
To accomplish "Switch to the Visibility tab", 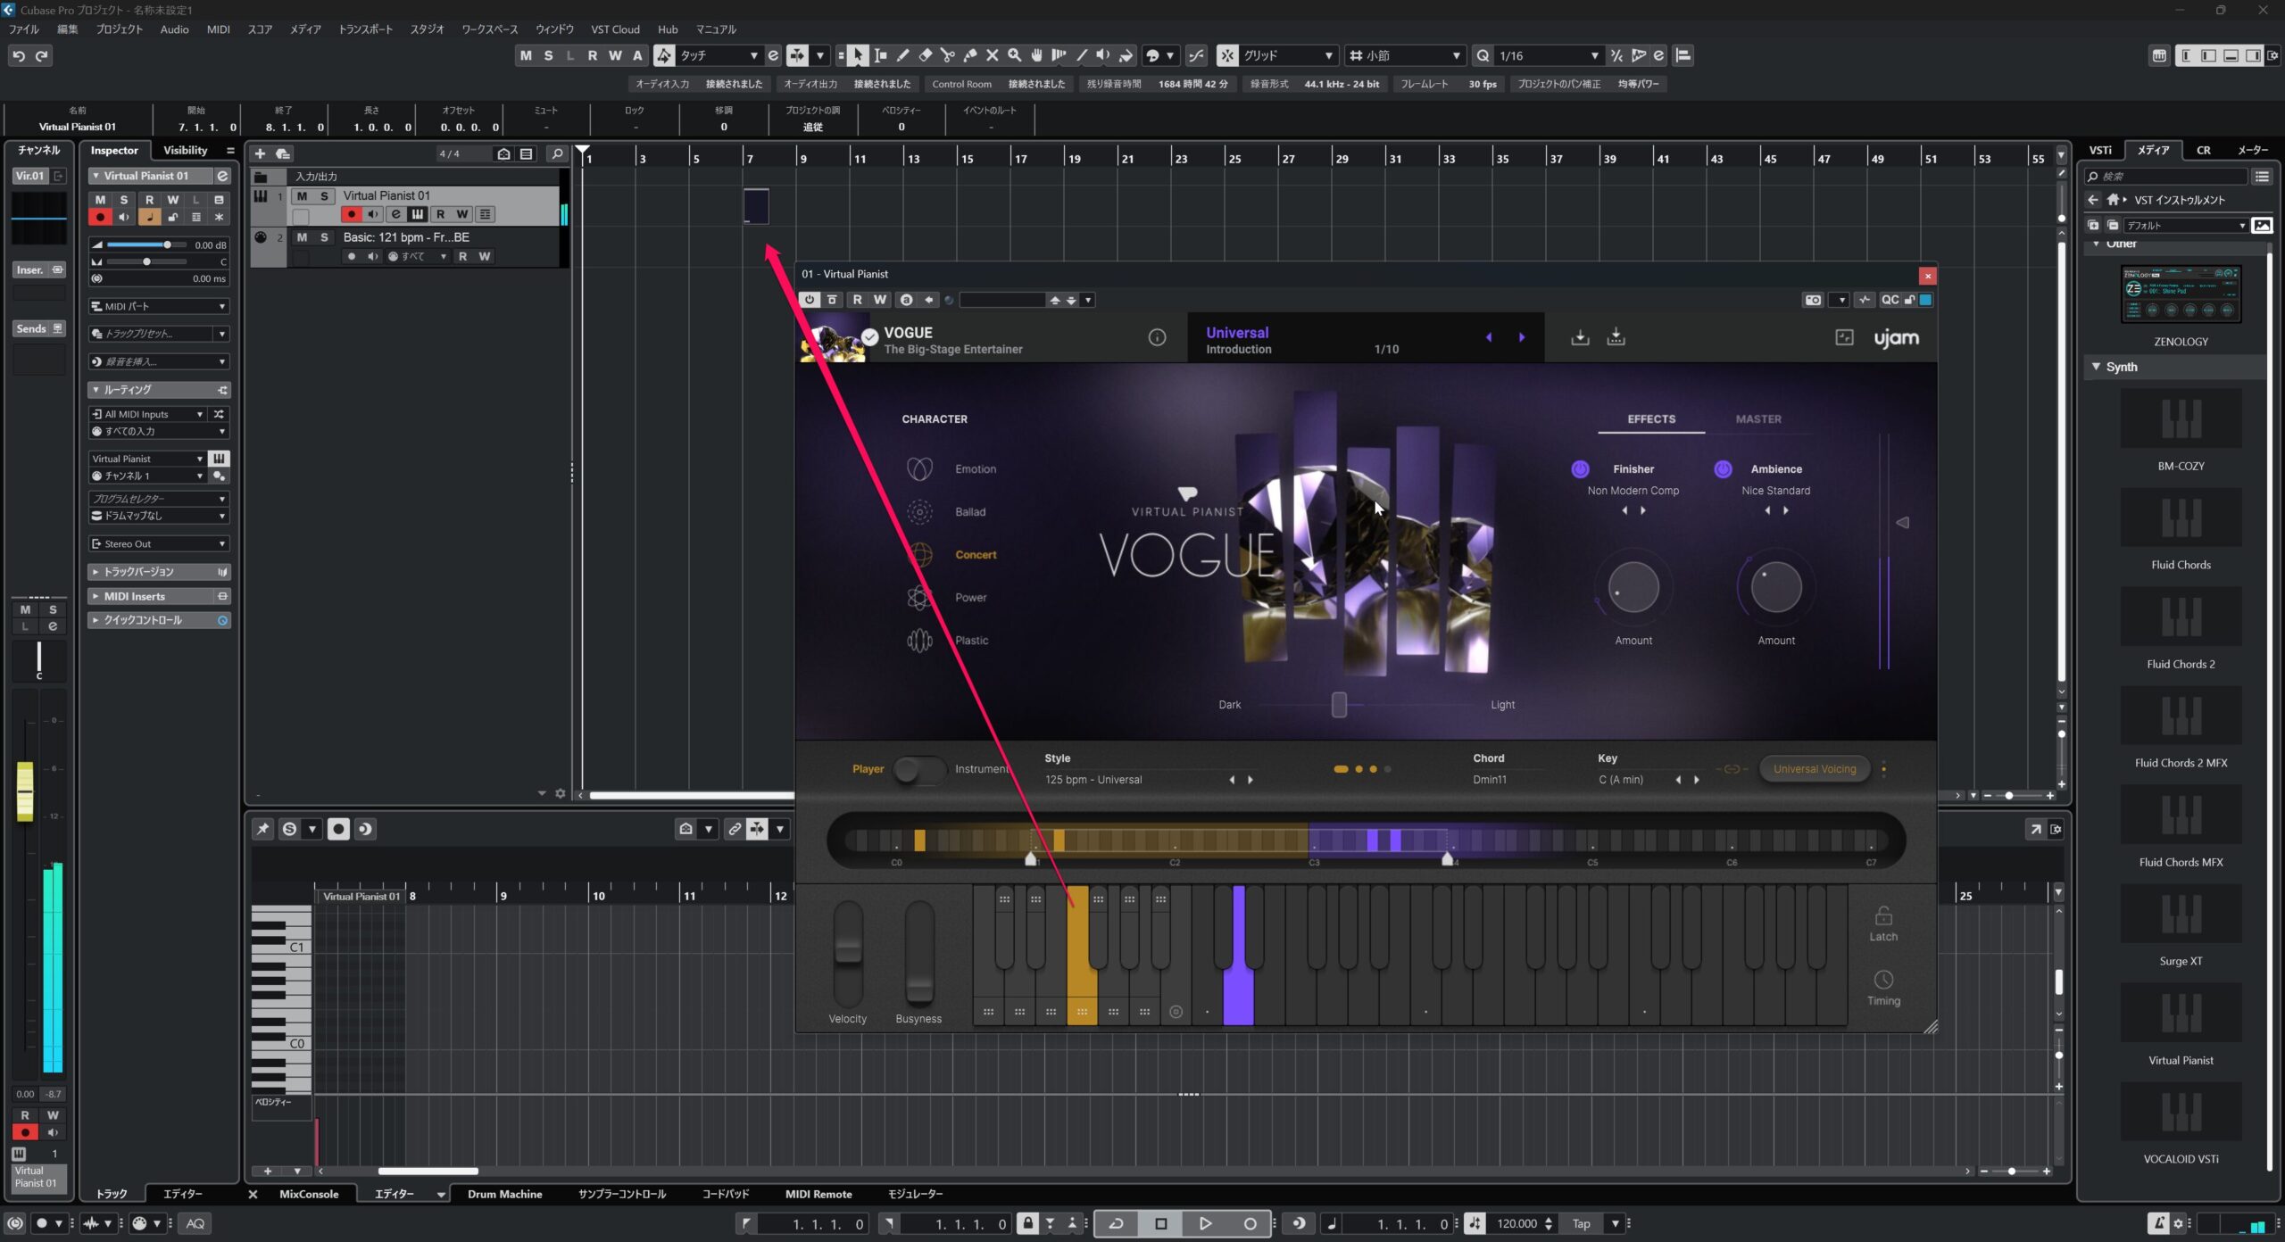I will click(x=185, y=150).
